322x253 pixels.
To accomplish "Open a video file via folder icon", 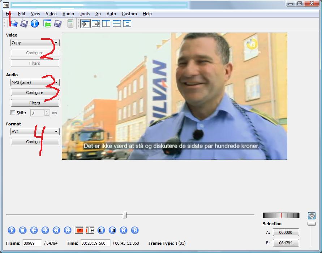I will click(x=14, y=23).
